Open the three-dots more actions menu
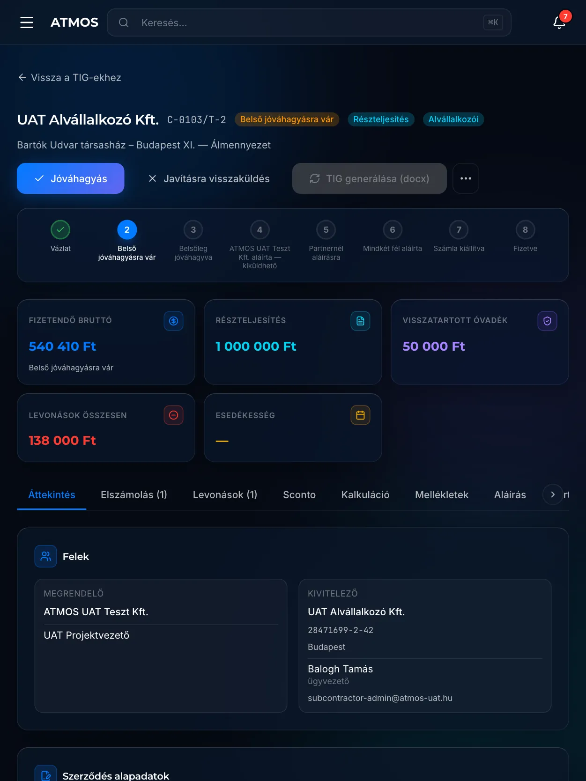 (466, 178)
